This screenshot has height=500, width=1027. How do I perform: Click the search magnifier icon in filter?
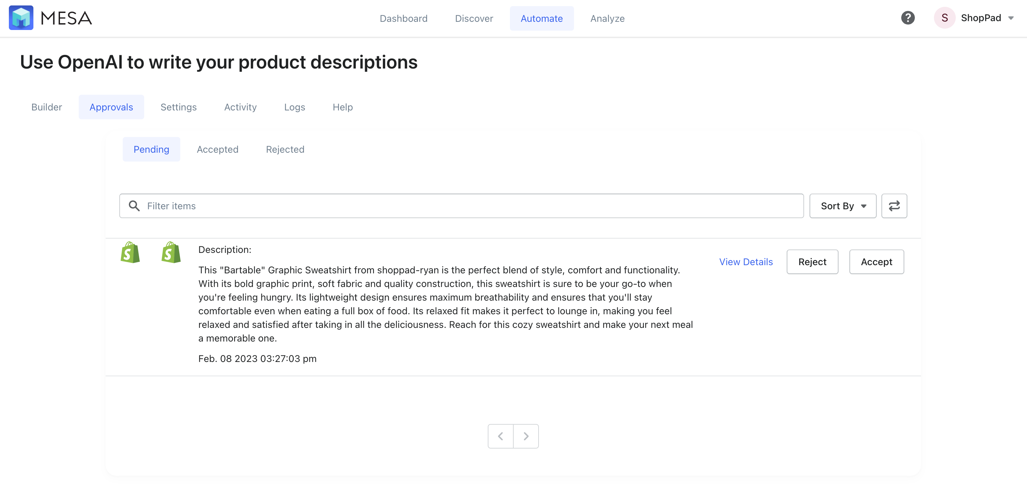coord(134,206)
